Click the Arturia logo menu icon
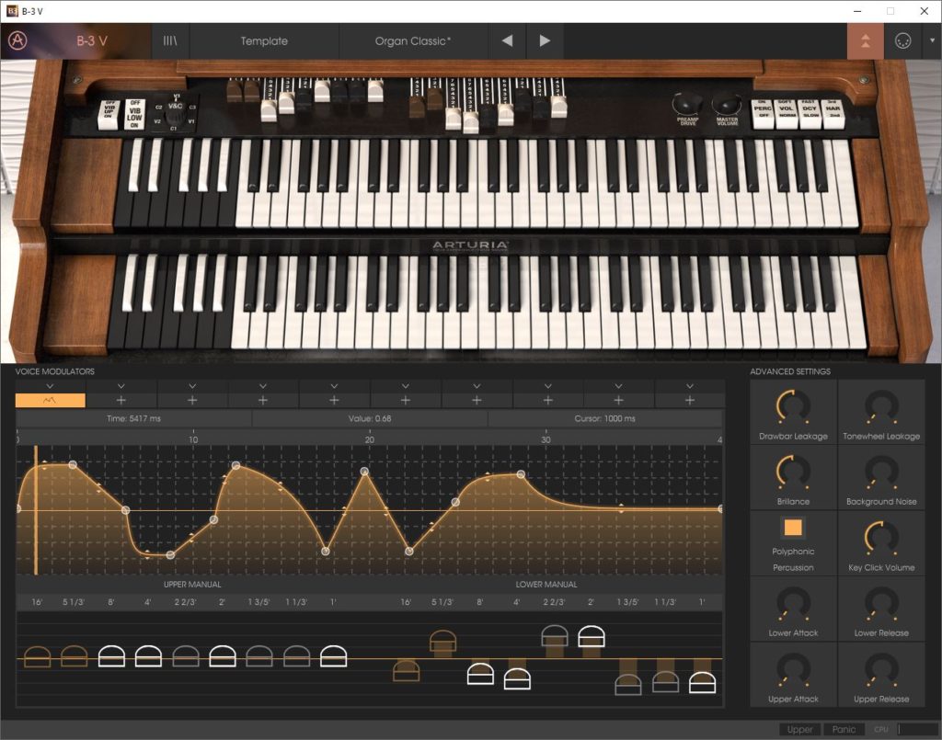The height and width of the screenshot is (740, 942). tap(17, 40)
